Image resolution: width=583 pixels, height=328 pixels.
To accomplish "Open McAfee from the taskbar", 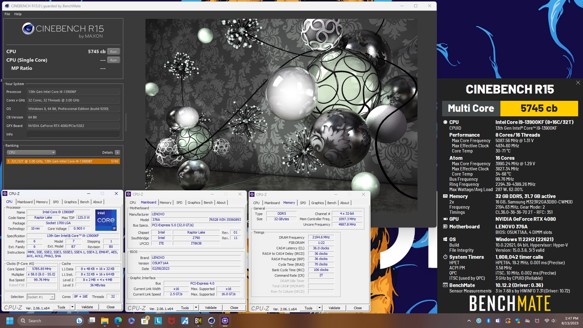I will [172, 321].
